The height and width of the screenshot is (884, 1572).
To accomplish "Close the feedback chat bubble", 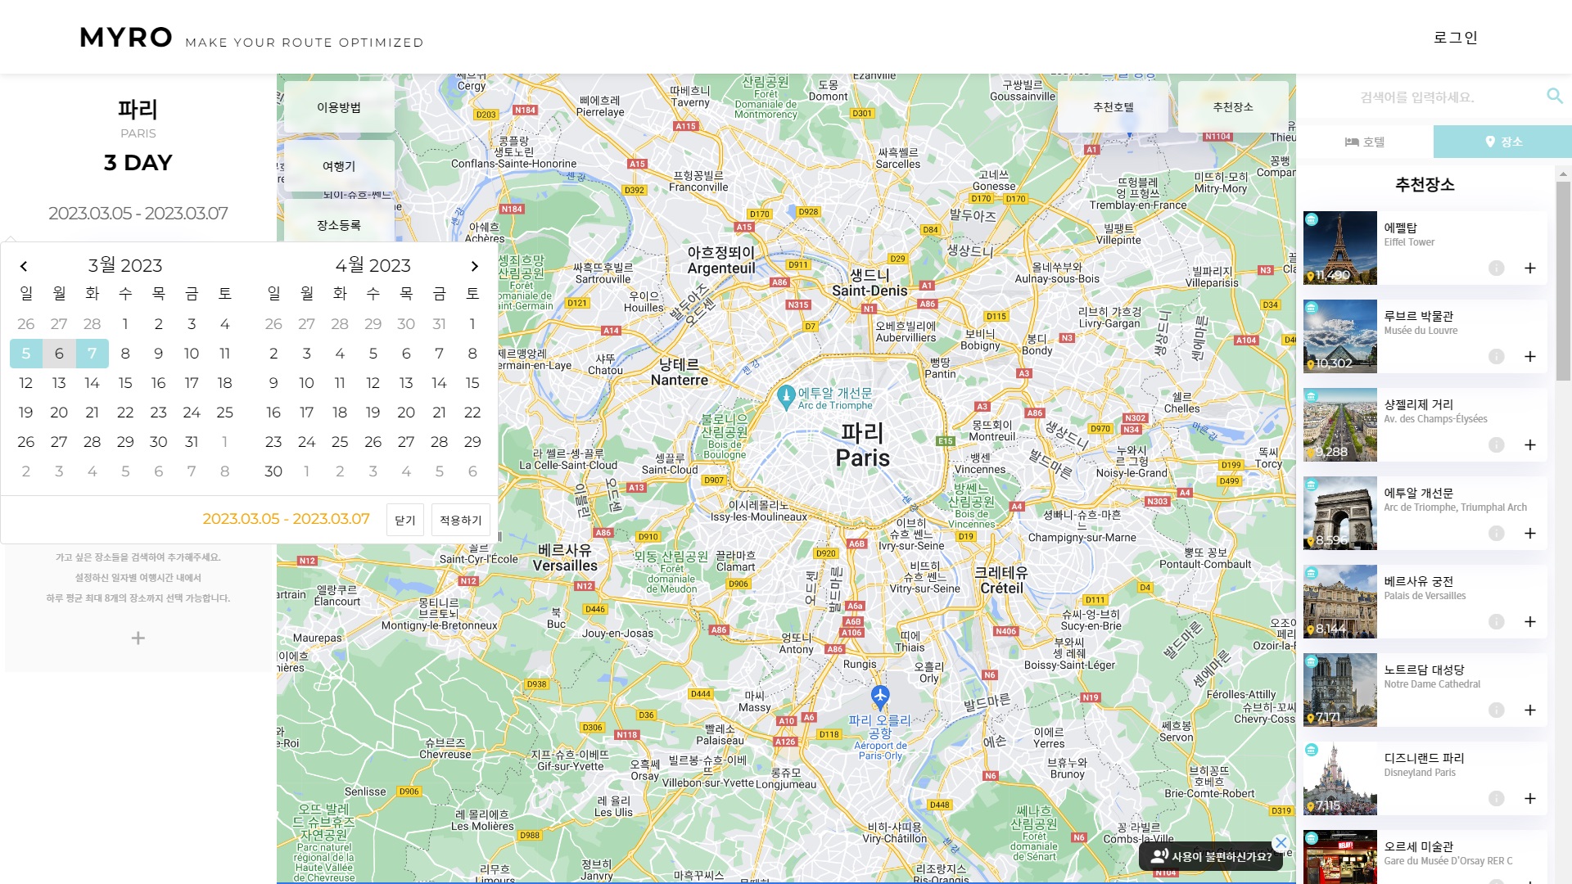I will click(x=1281, y=842).
